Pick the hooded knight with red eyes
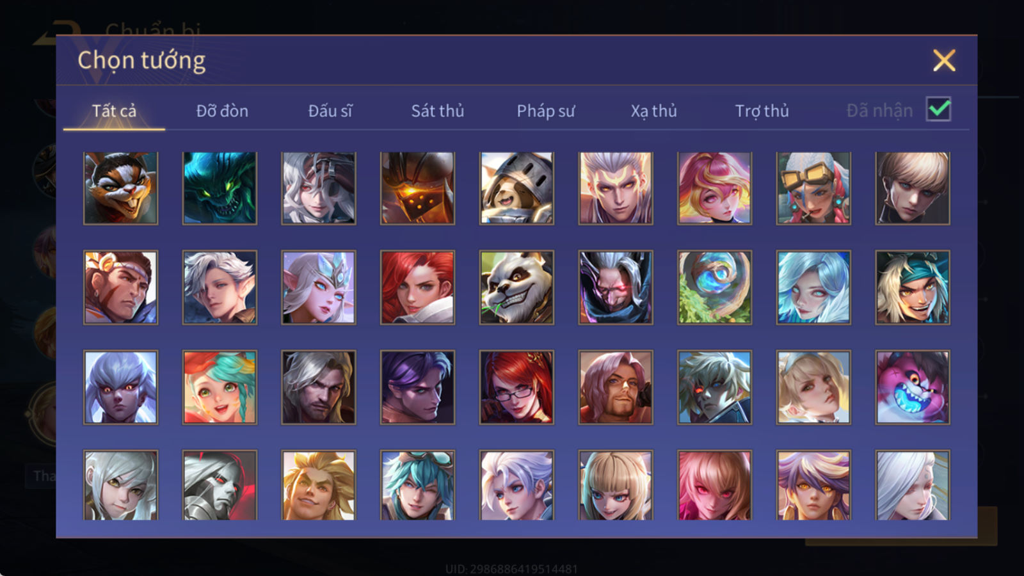Image resolution: width=1024 pixels, height=576 pixels. click(220, 485)
